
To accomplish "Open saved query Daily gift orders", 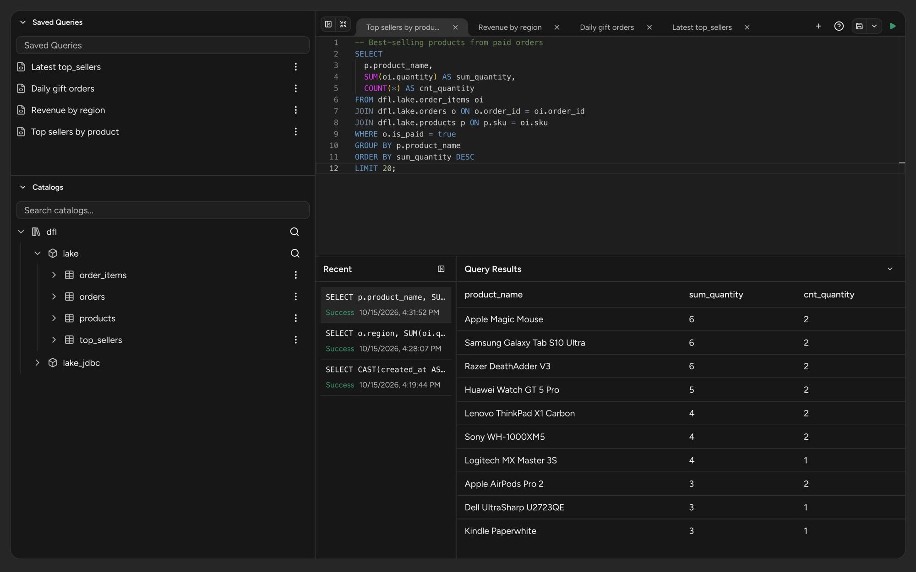I will click(x=63, y=88).
